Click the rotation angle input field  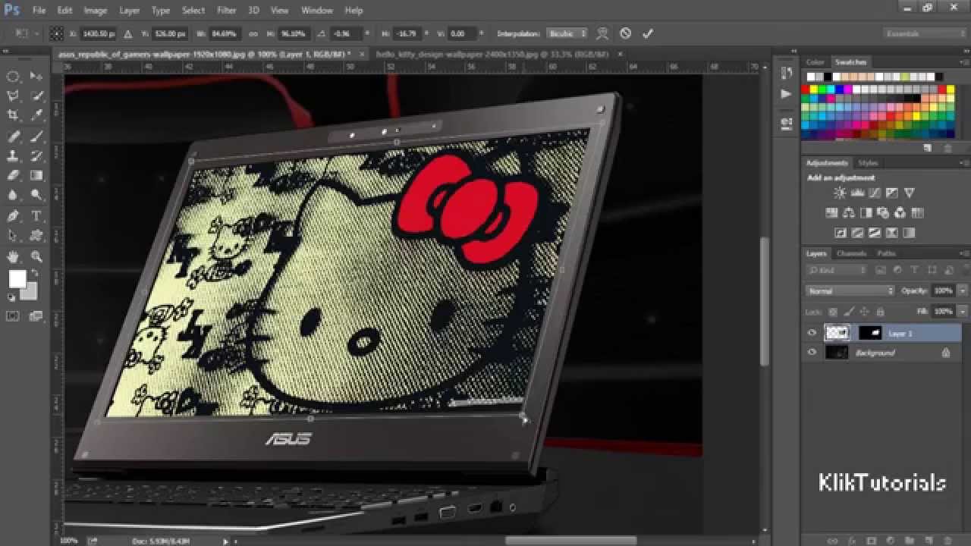click(x=347, y=33)
